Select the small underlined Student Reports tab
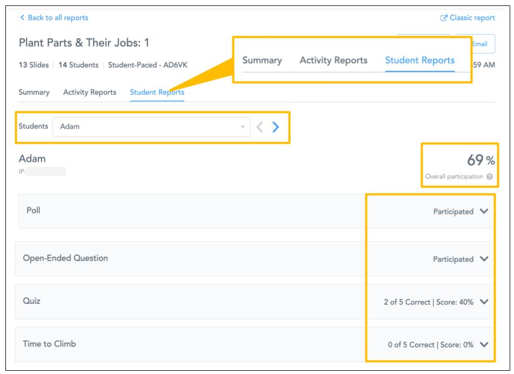This screenshot has width=514, height=374. (x=157, y=92)
